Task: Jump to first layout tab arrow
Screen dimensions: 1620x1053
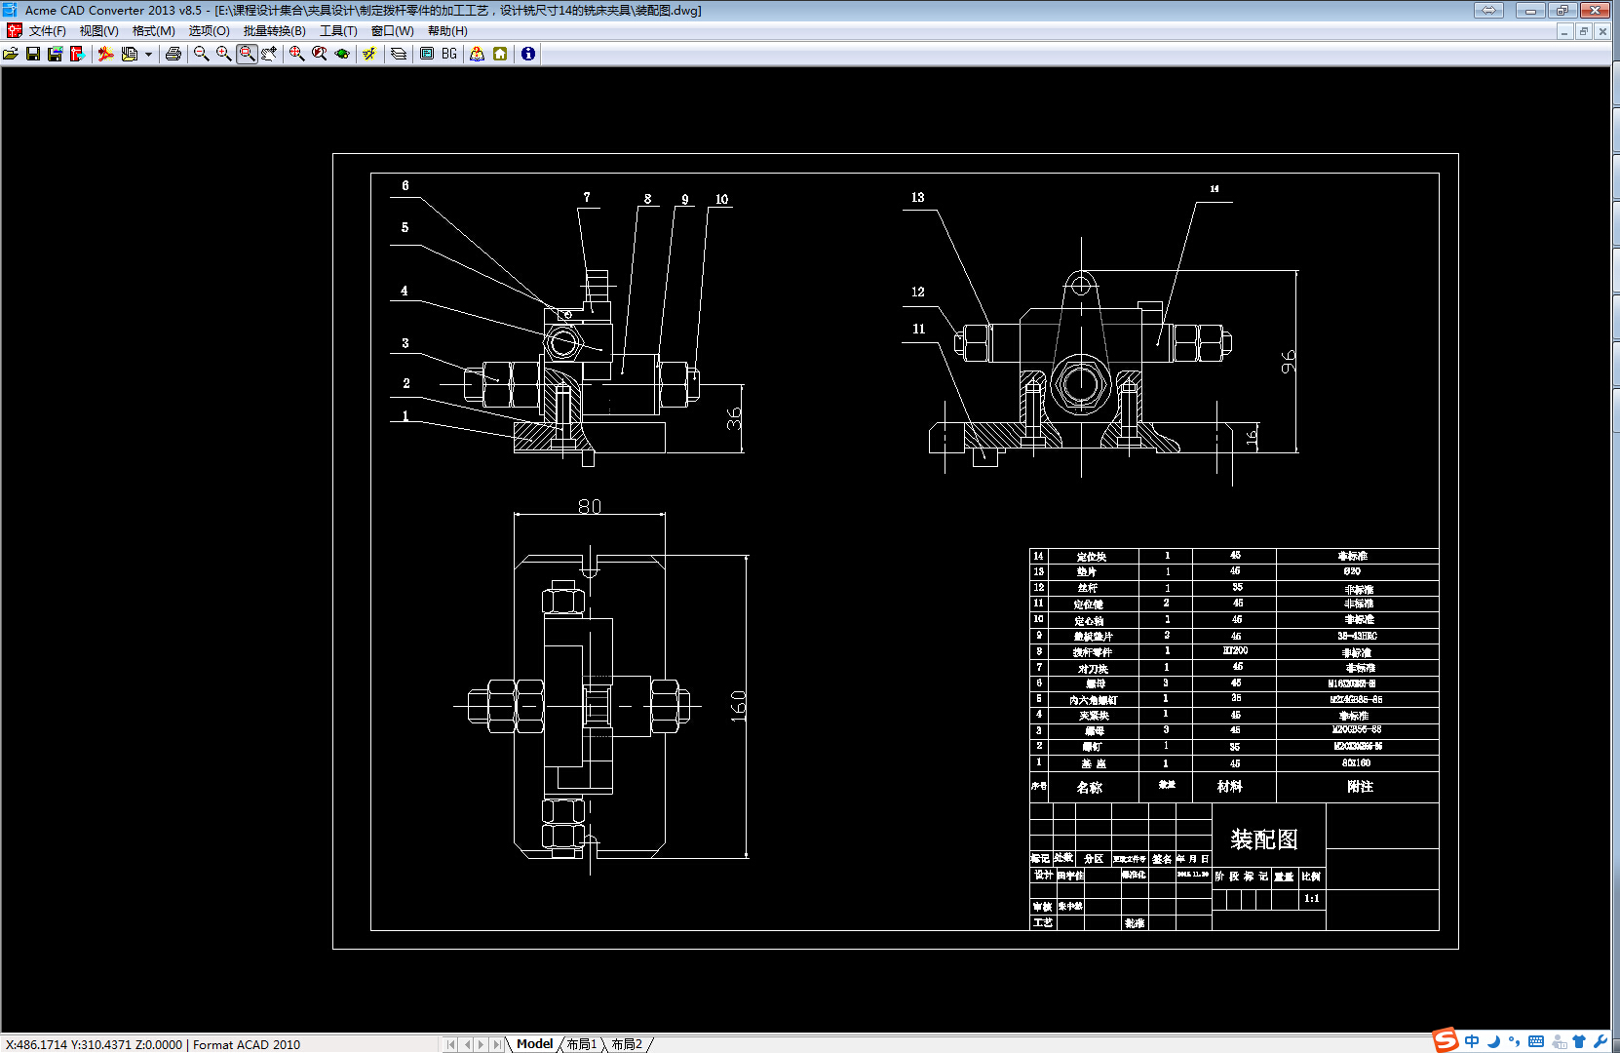Action: coord(450,1044)
